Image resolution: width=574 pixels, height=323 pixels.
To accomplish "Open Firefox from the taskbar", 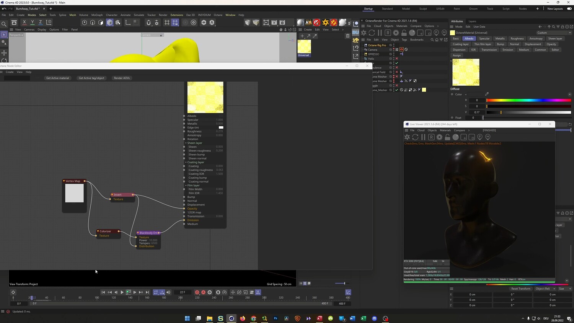I will pos(243,318).
